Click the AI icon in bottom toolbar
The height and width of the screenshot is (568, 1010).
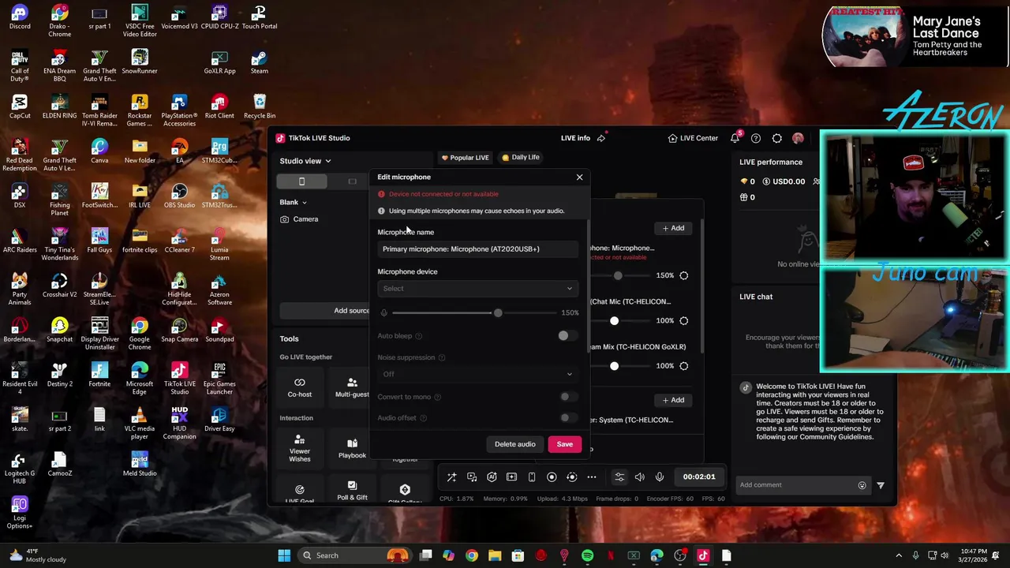click(492, 476)
